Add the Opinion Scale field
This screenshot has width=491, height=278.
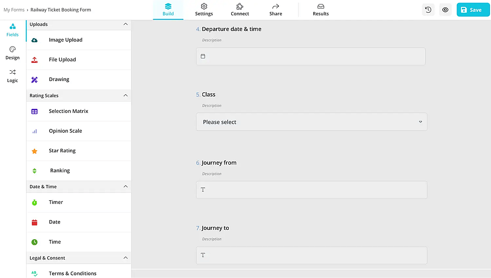click(79, 131)
